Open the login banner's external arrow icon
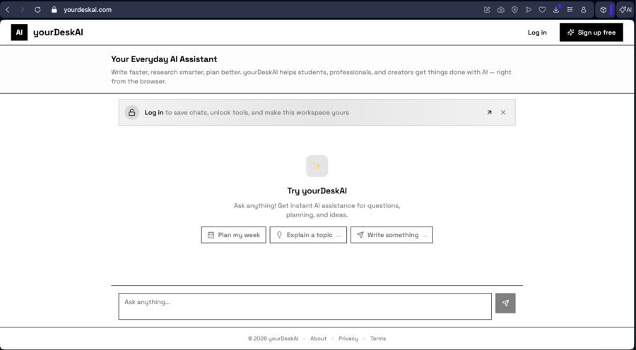The width and height of the screenshot is (636, 350). pyautogui.click(x=489, y=112)
